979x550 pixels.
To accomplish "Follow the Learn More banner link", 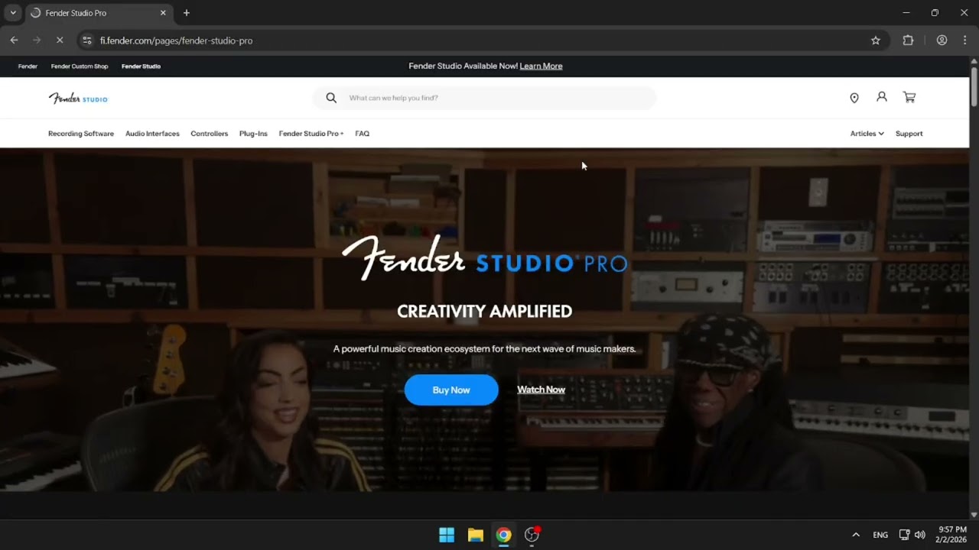I will click(541, 66).
